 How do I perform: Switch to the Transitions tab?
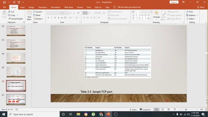coord(43,7)
